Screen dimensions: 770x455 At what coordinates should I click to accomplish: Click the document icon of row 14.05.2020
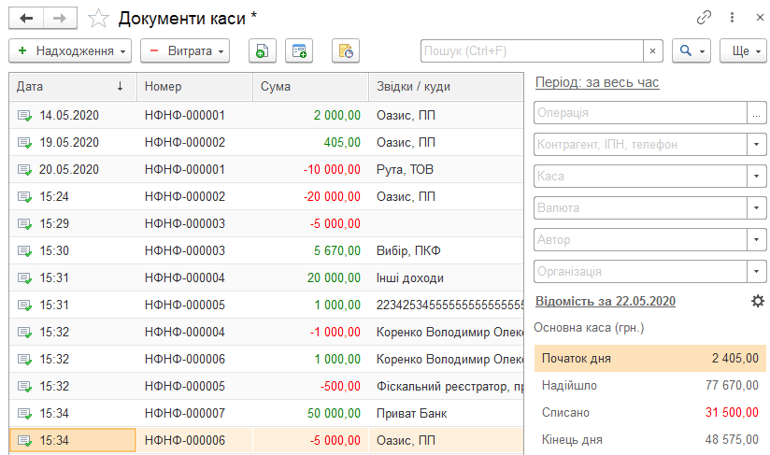[x=24, y=115]
